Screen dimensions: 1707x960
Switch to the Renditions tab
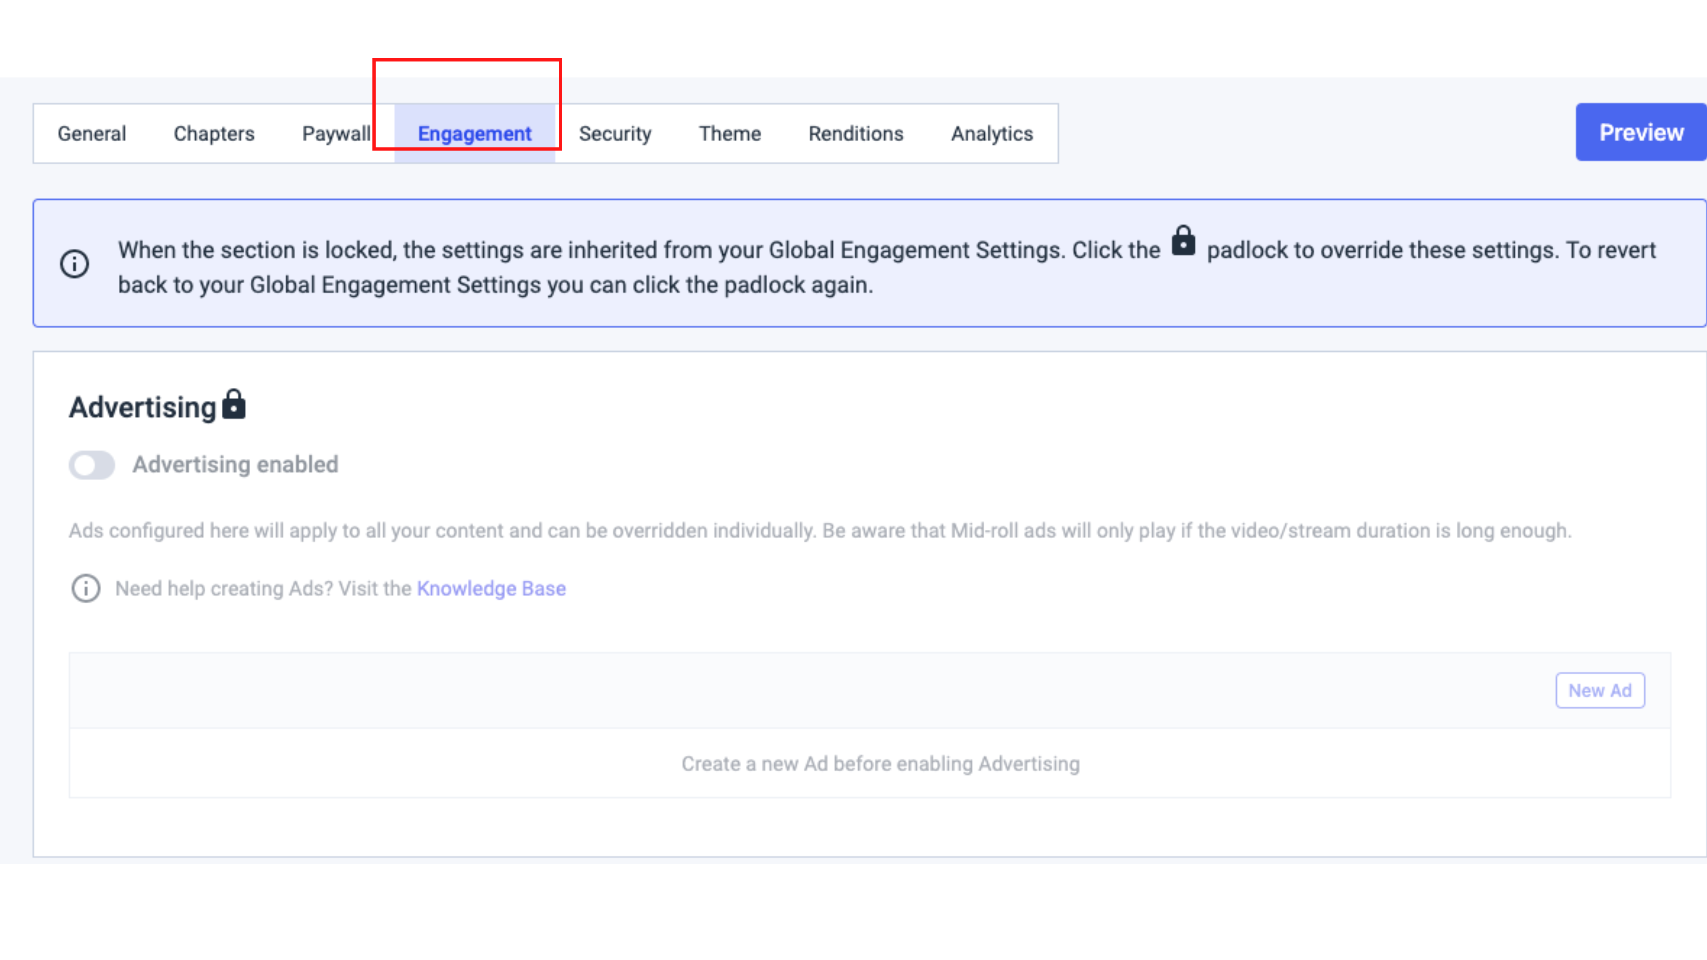pos(855,134)
